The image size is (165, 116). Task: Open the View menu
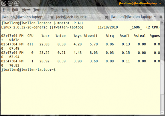tap(26, 10)
